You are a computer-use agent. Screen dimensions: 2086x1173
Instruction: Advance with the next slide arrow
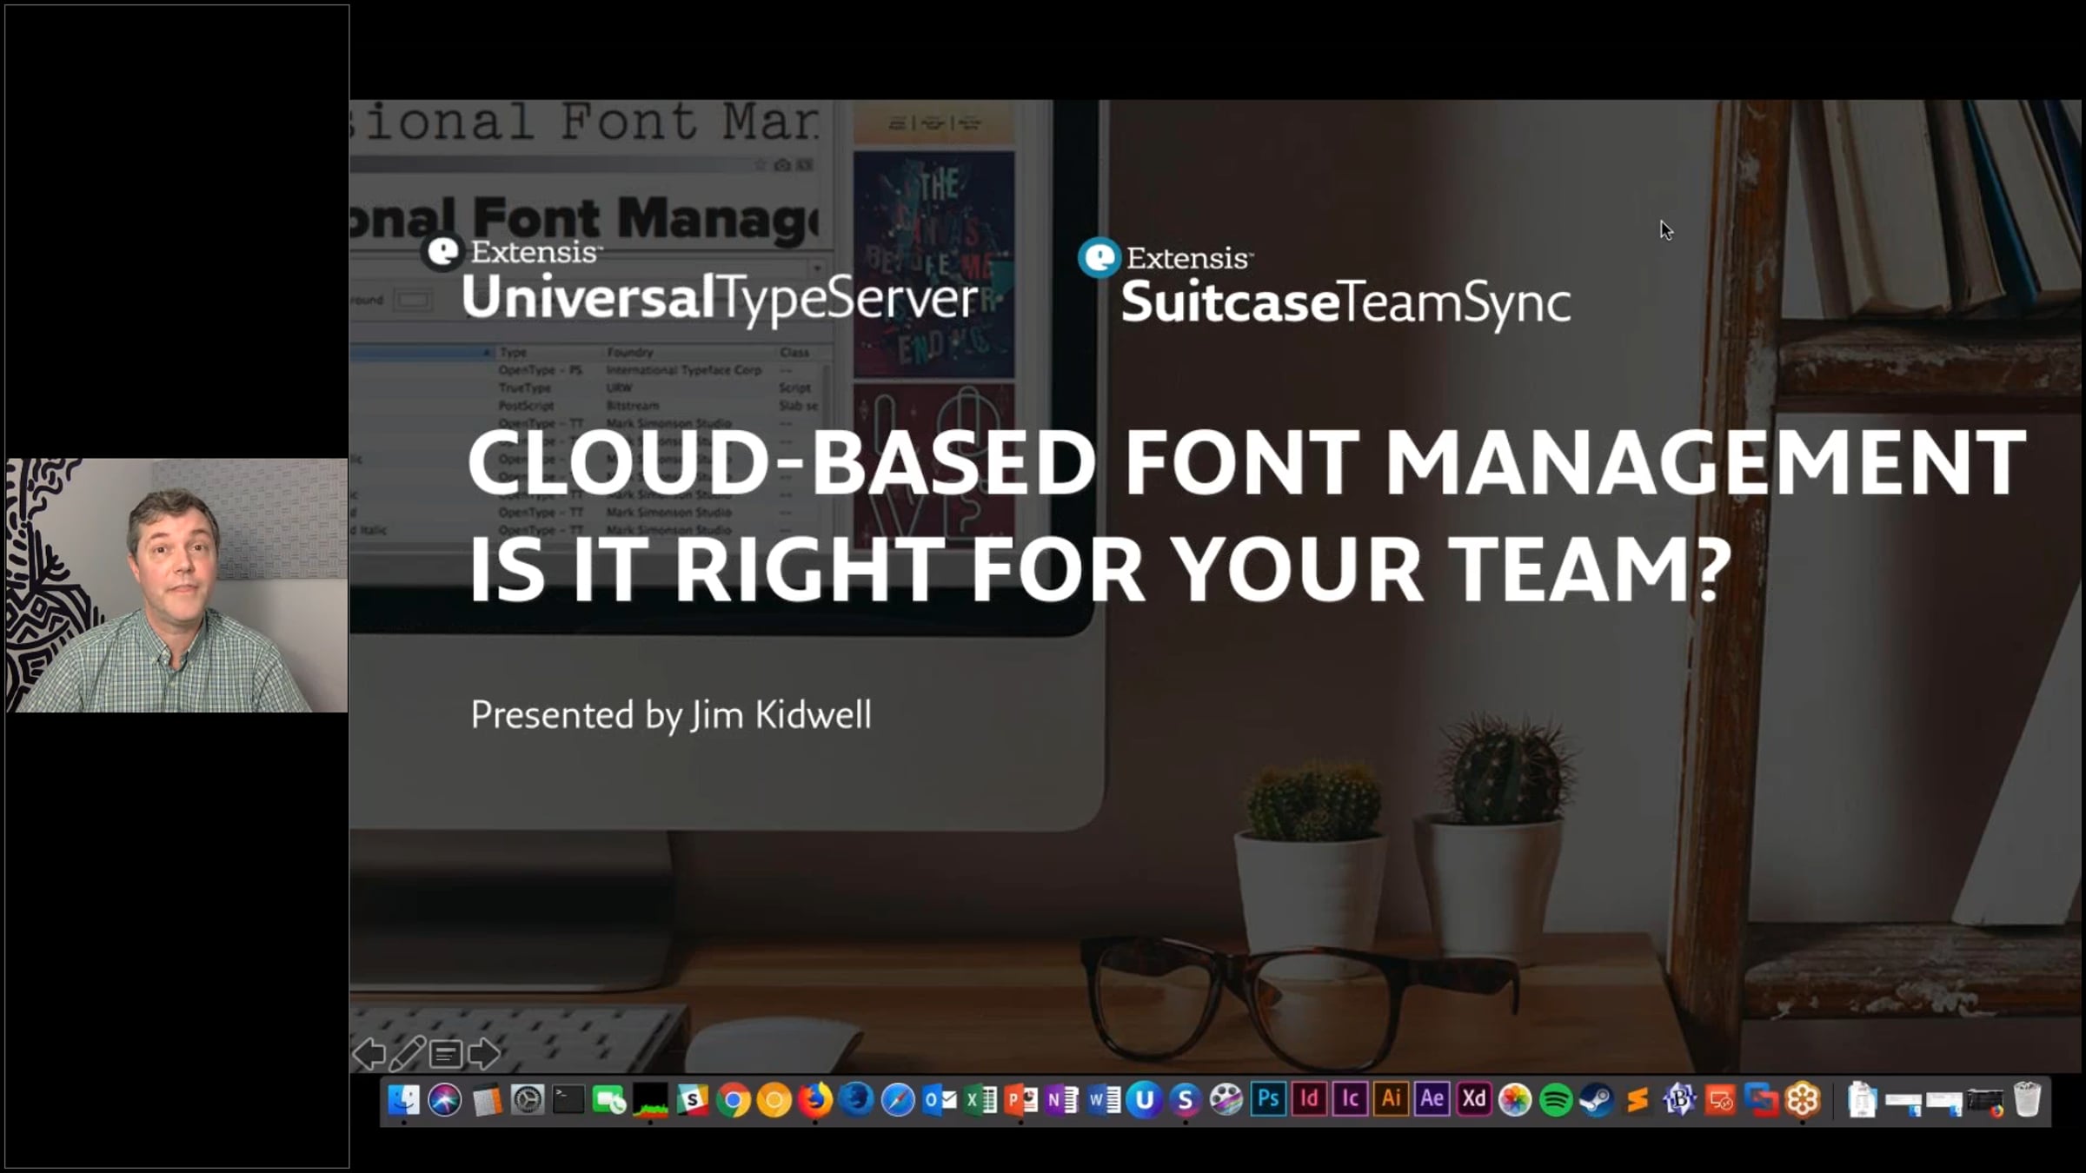[484, 1054]
